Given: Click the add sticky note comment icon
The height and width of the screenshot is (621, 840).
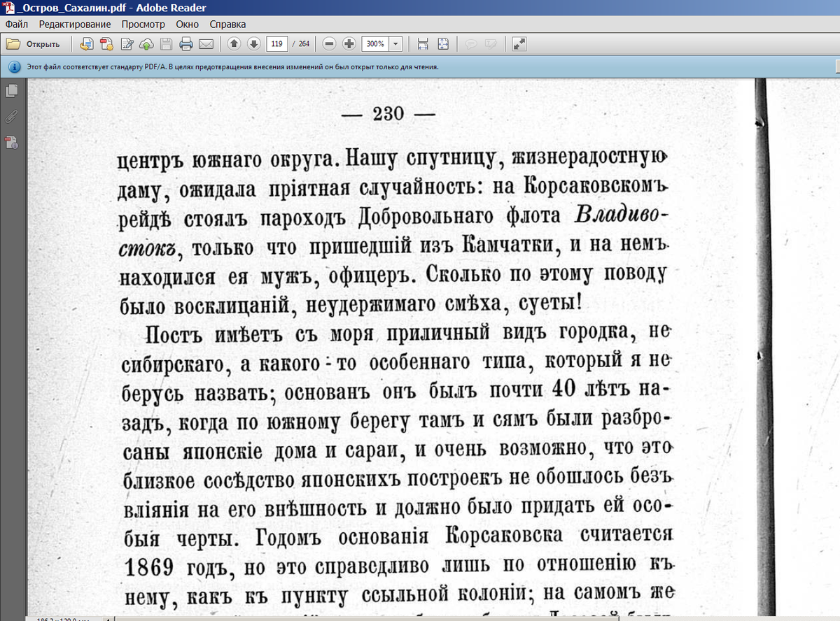Looking at the screenshot, I should (471, 44).
